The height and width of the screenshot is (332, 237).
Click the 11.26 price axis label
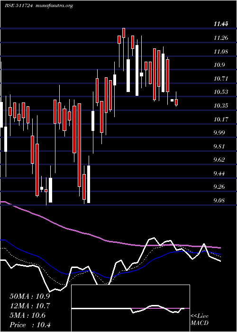[x=221, y=38]
